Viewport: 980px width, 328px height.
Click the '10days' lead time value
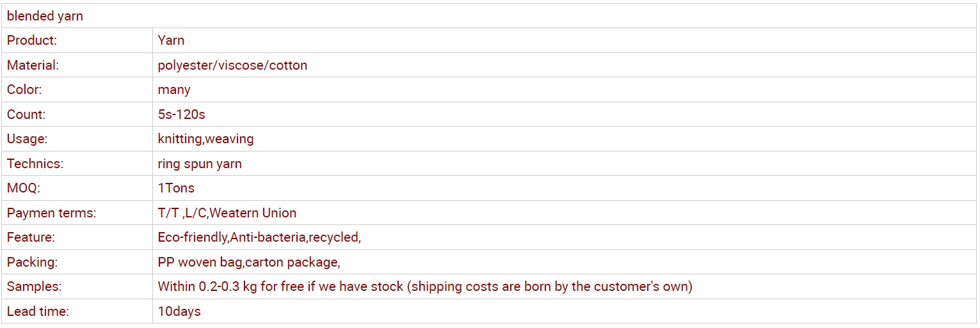(179, 311)
